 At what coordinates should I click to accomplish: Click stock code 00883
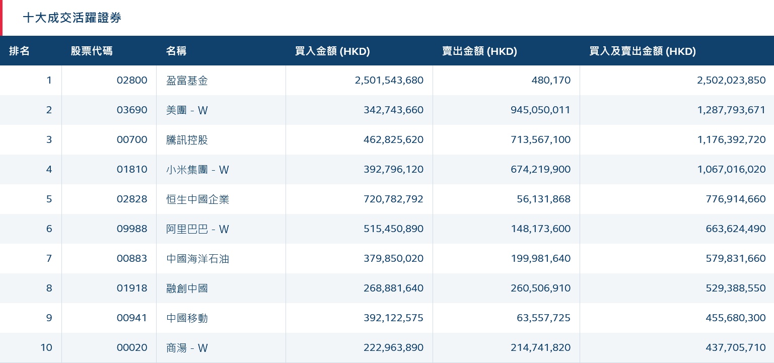click(x=132, y=259)
